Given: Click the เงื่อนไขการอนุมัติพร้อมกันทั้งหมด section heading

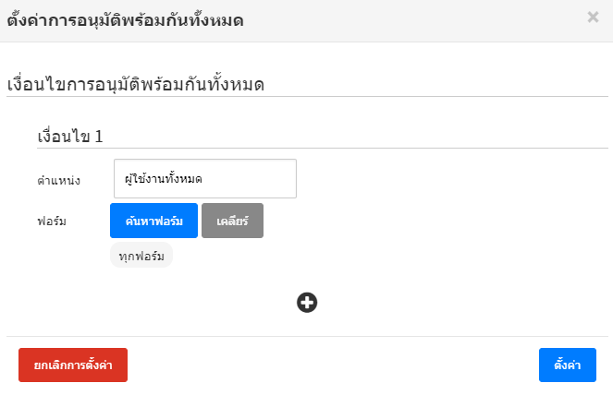Looking at the screenshot, I should pyautogui.click(x=136, y=85).
